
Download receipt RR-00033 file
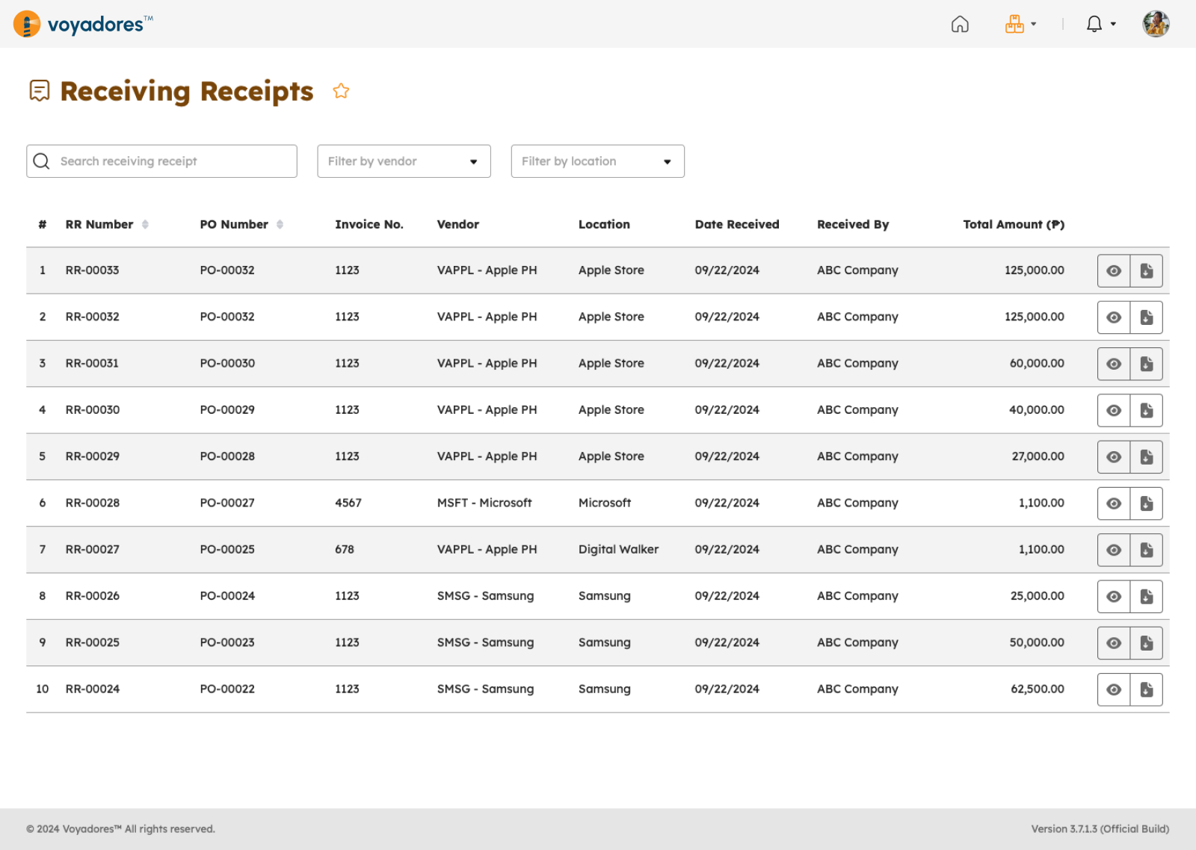pyautogui.click(x=1147, y=271)
